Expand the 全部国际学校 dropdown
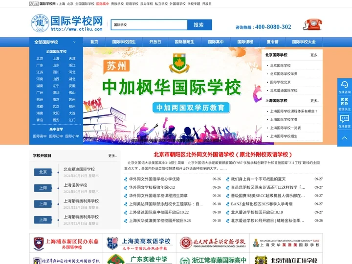 (x=56, y=42)
